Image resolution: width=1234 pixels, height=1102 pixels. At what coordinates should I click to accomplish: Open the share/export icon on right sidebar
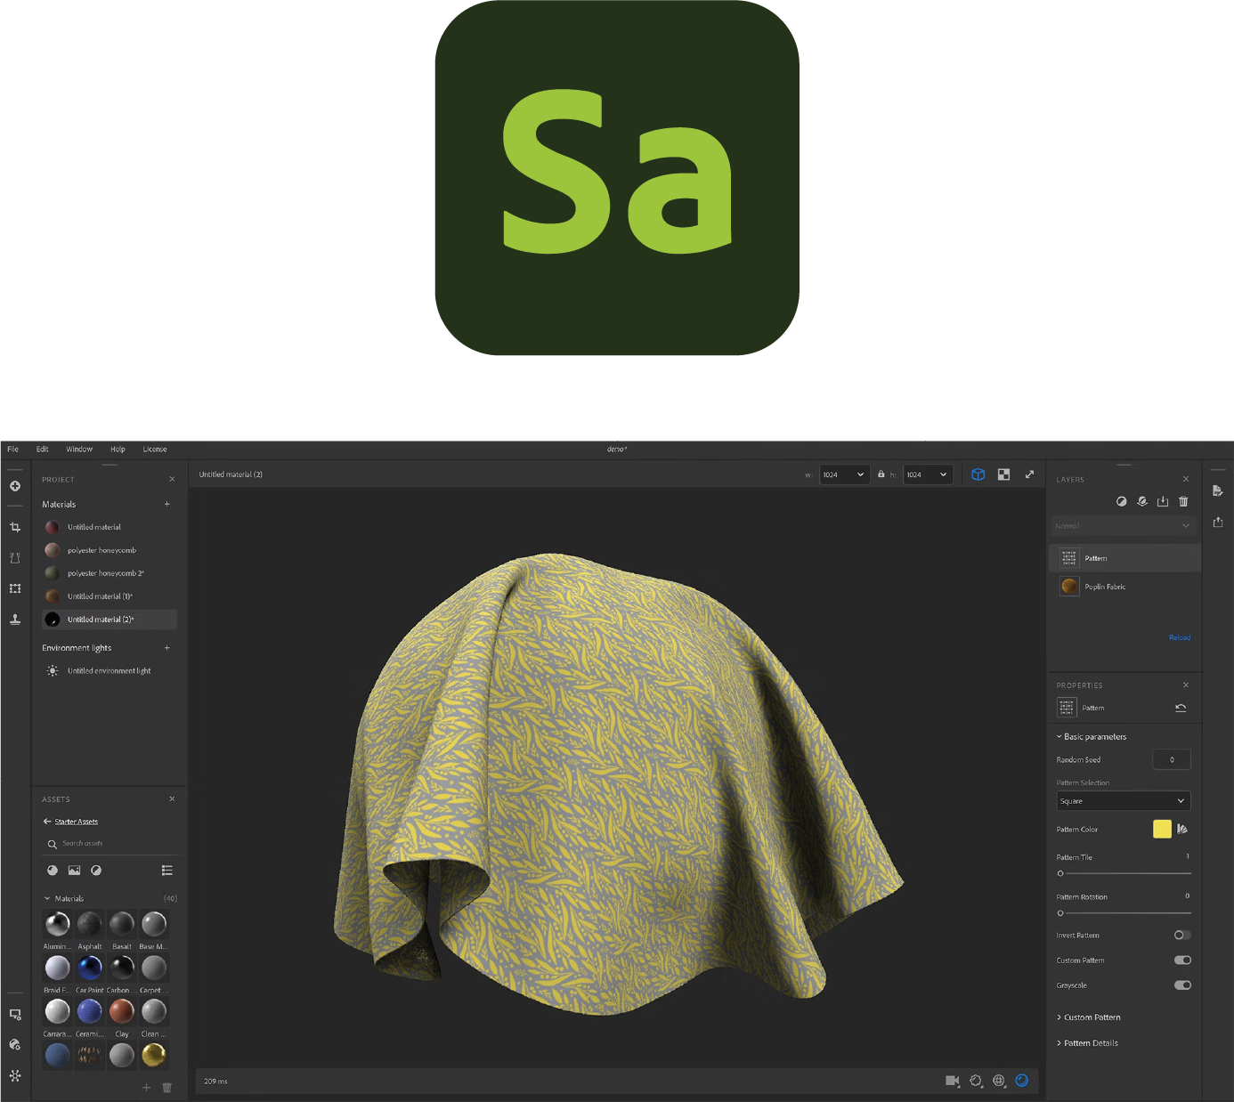coord(1218,522)
